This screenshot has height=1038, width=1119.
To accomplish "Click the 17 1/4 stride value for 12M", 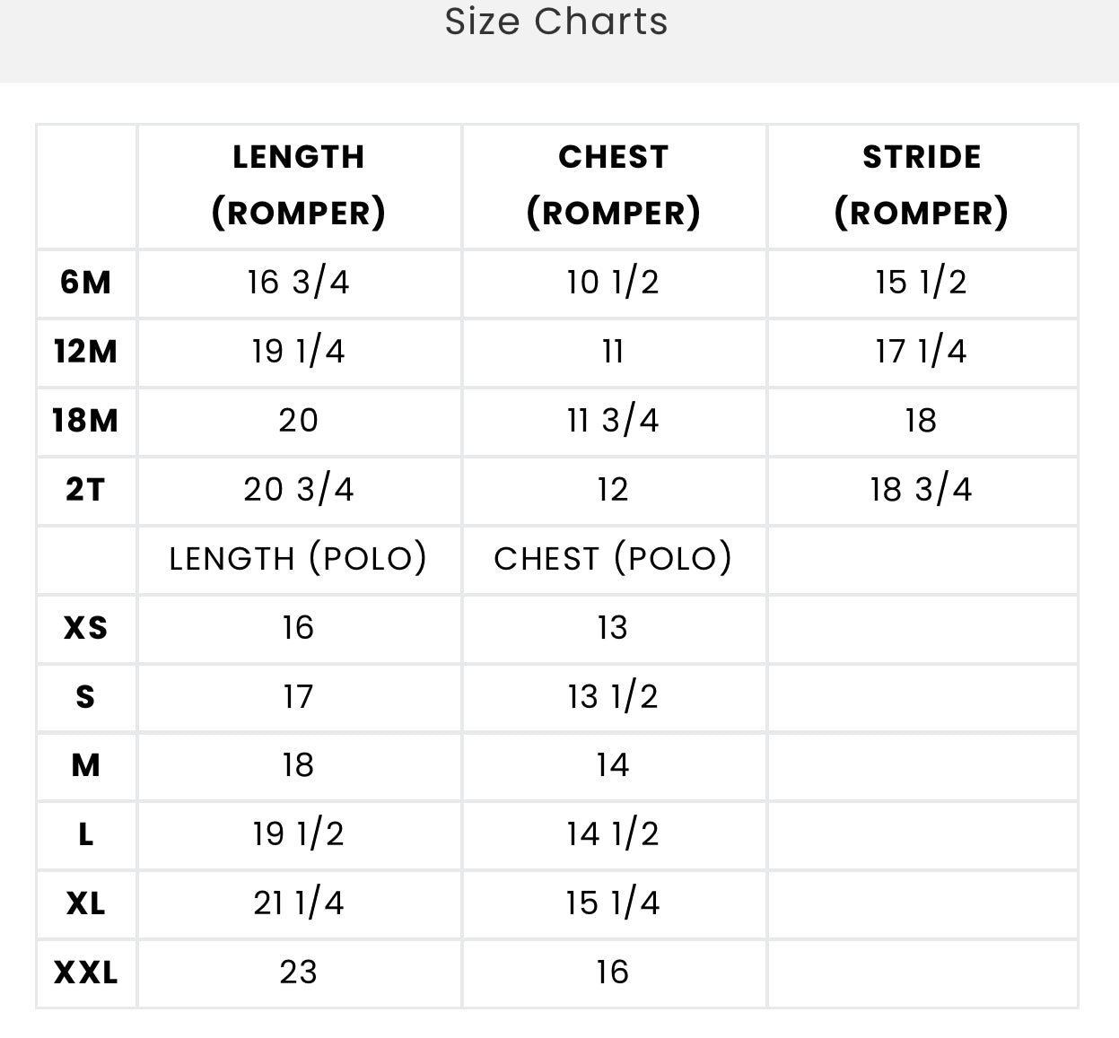I will pyautogui.click(x=922, y=352).
